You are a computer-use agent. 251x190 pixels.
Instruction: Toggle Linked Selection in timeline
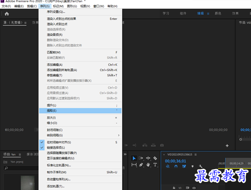pos(184,166)
